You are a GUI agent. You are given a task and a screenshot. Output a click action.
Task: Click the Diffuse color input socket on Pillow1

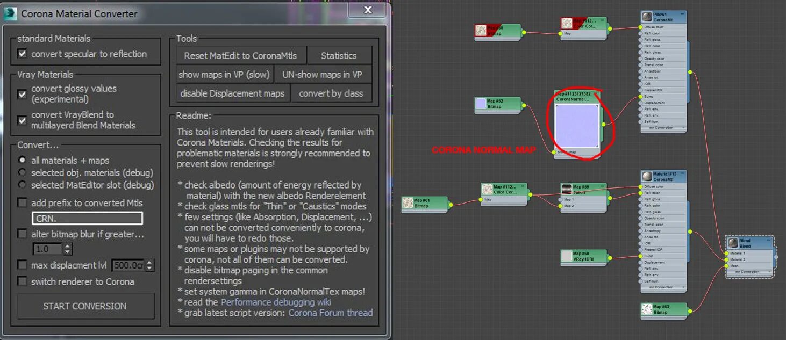640,27
